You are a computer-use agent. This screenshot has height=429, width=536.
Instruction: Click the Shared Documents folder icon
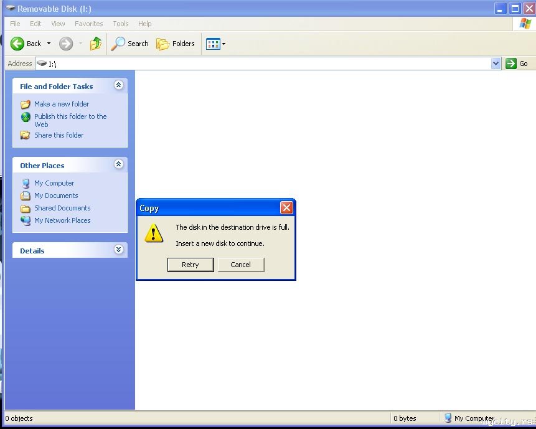pos(26,209)
